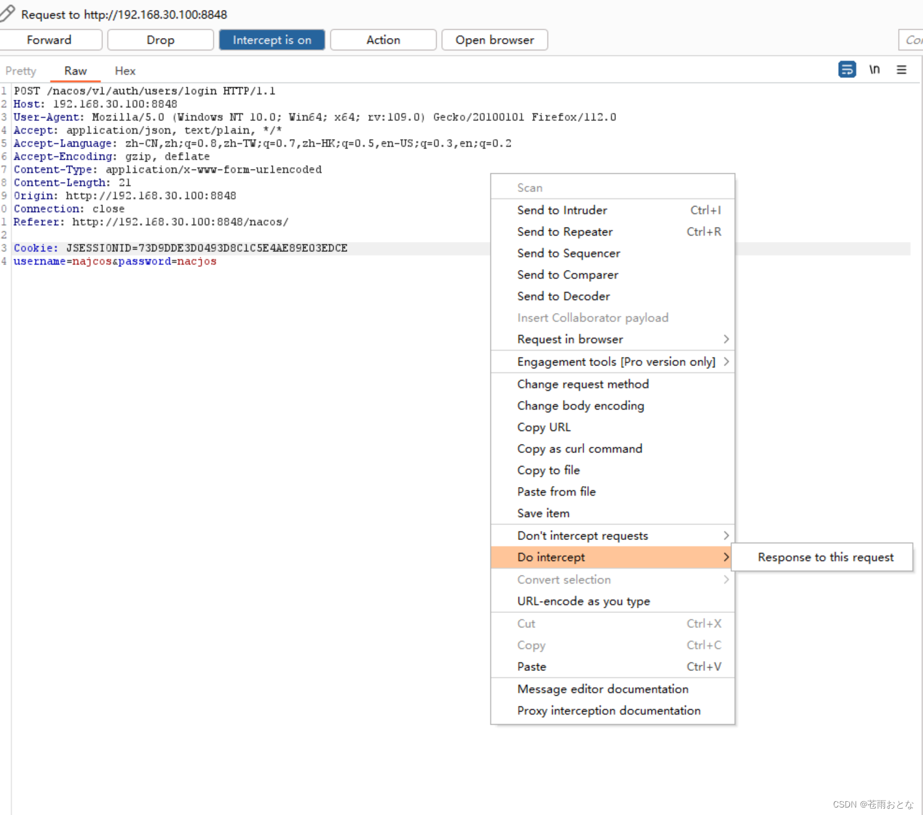
Task: Choose Save item
Action: (613, 513)
